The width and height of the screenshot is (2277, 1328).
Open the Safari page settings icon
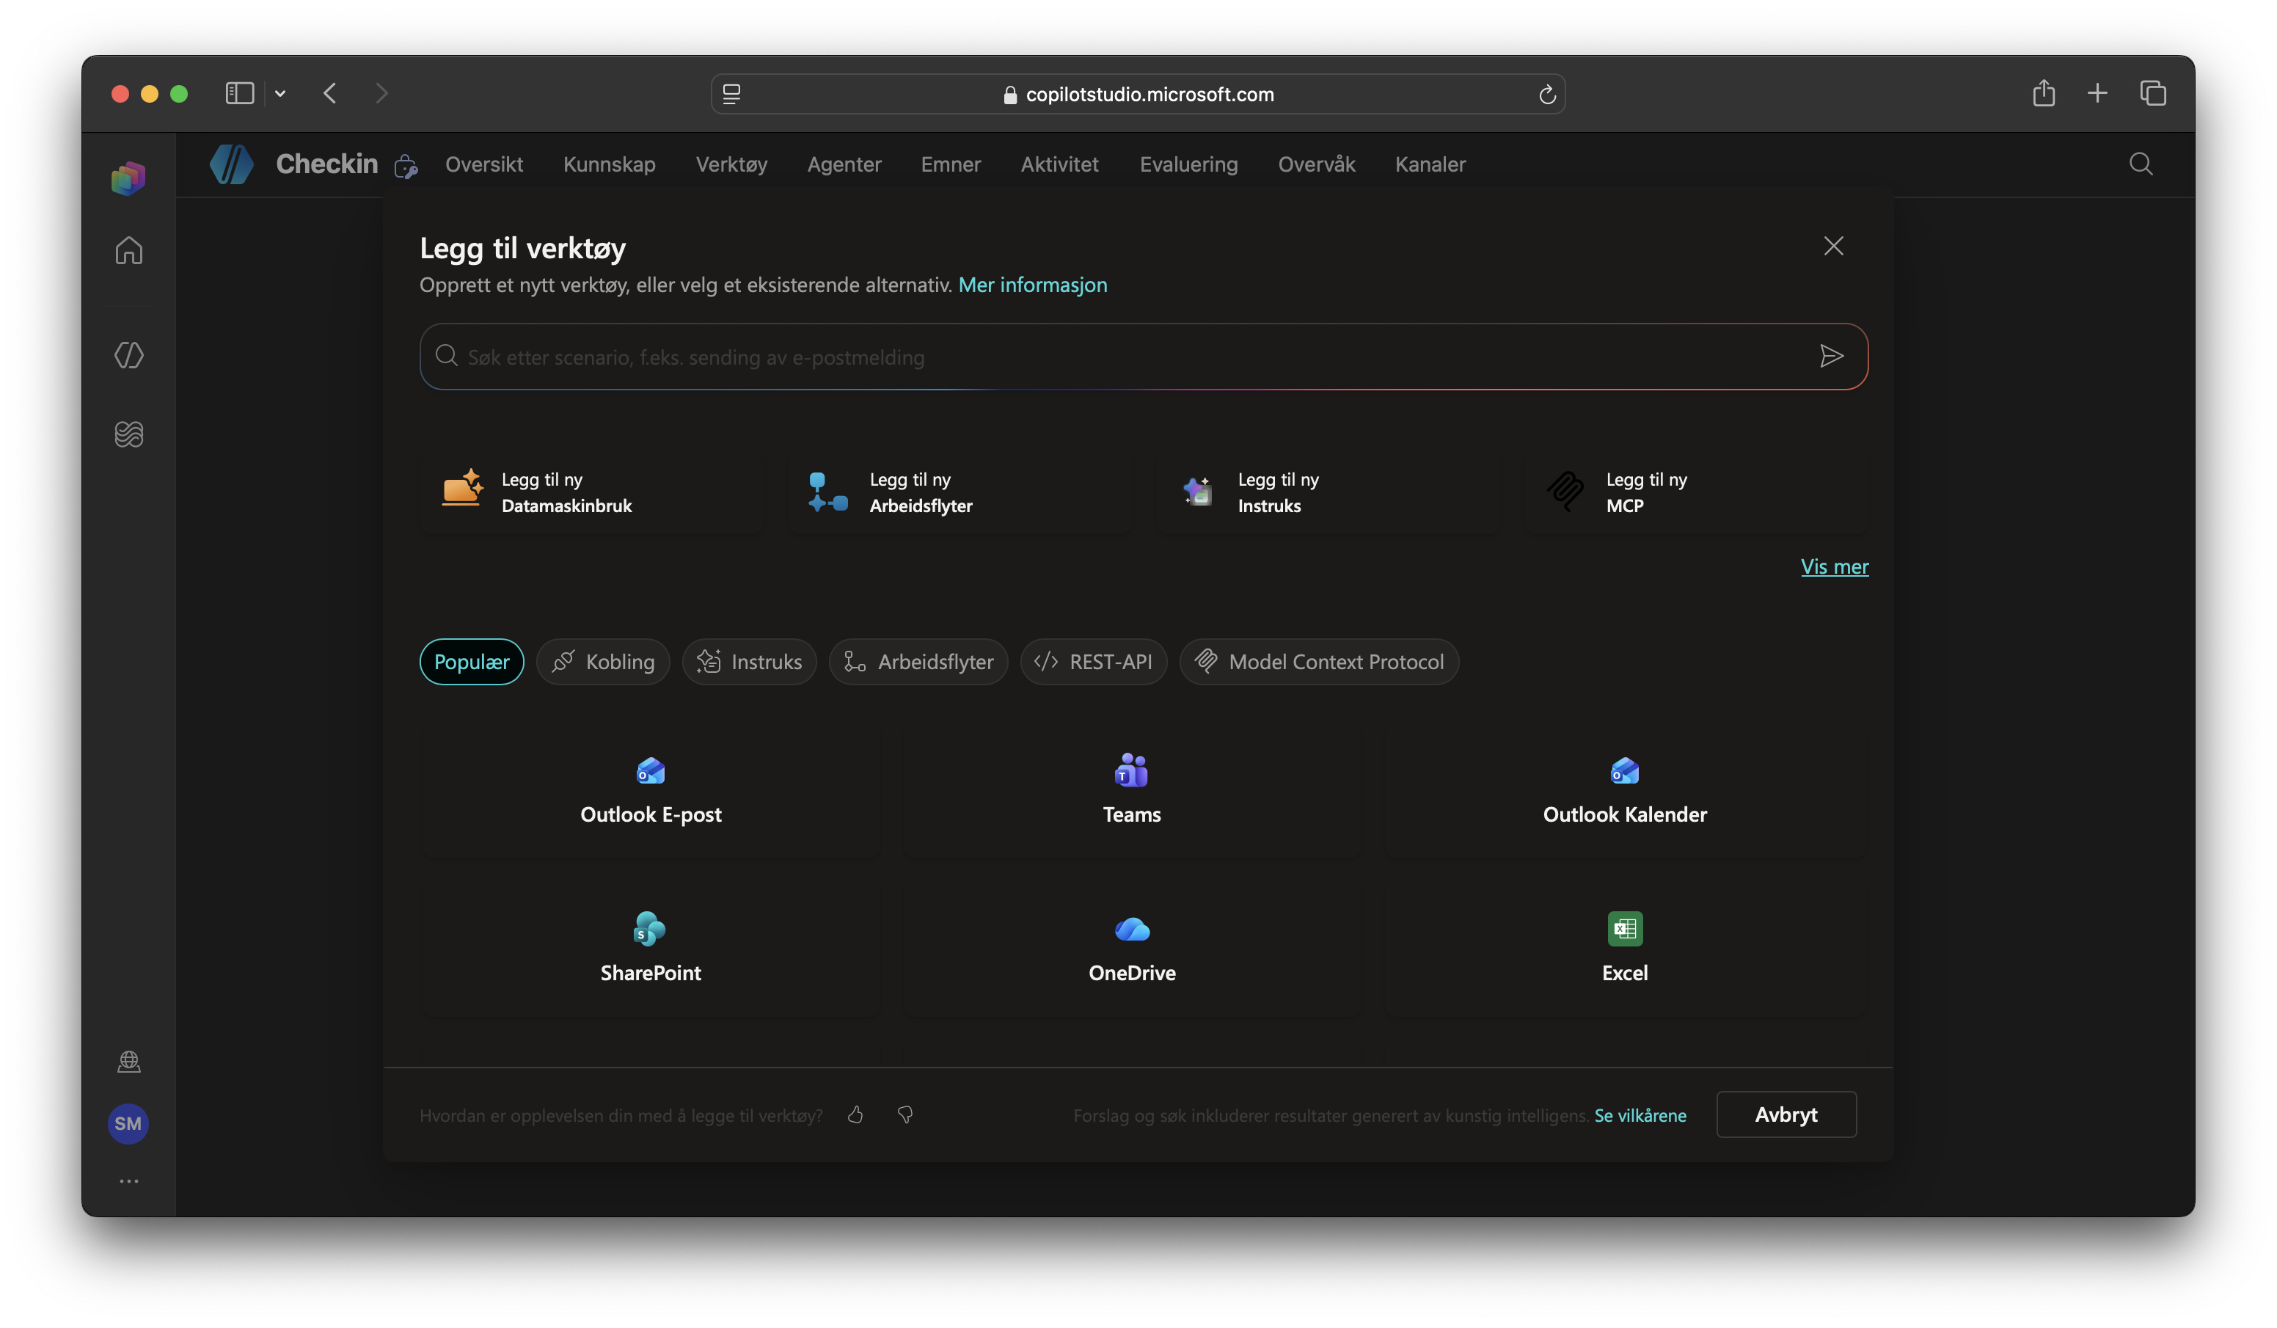click(x=732, y=94)
